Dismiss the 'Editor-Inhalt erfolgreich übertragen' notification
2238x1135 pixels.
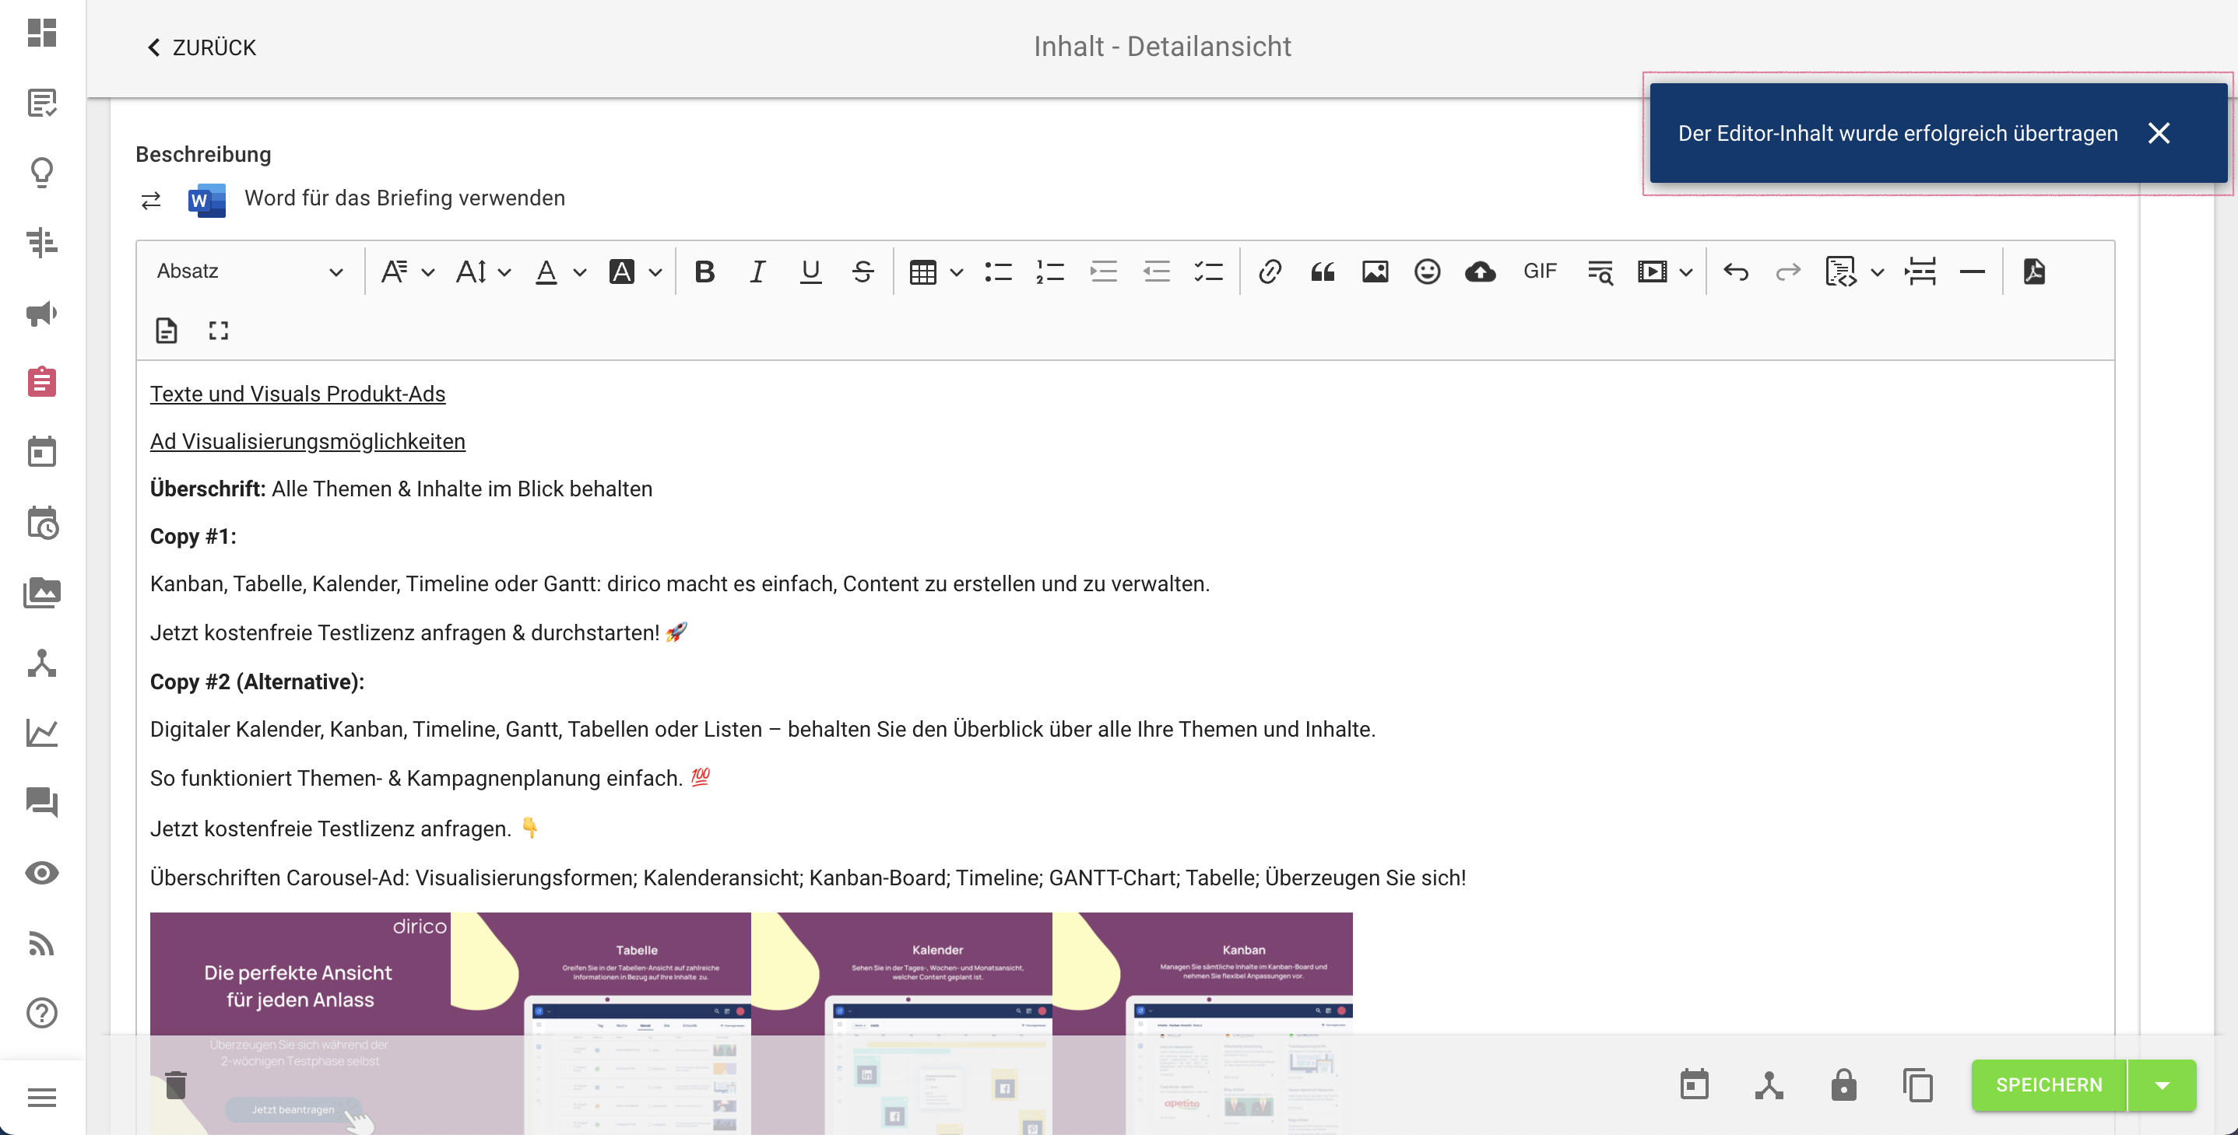pyautogui.click(x=2160, y=133)
